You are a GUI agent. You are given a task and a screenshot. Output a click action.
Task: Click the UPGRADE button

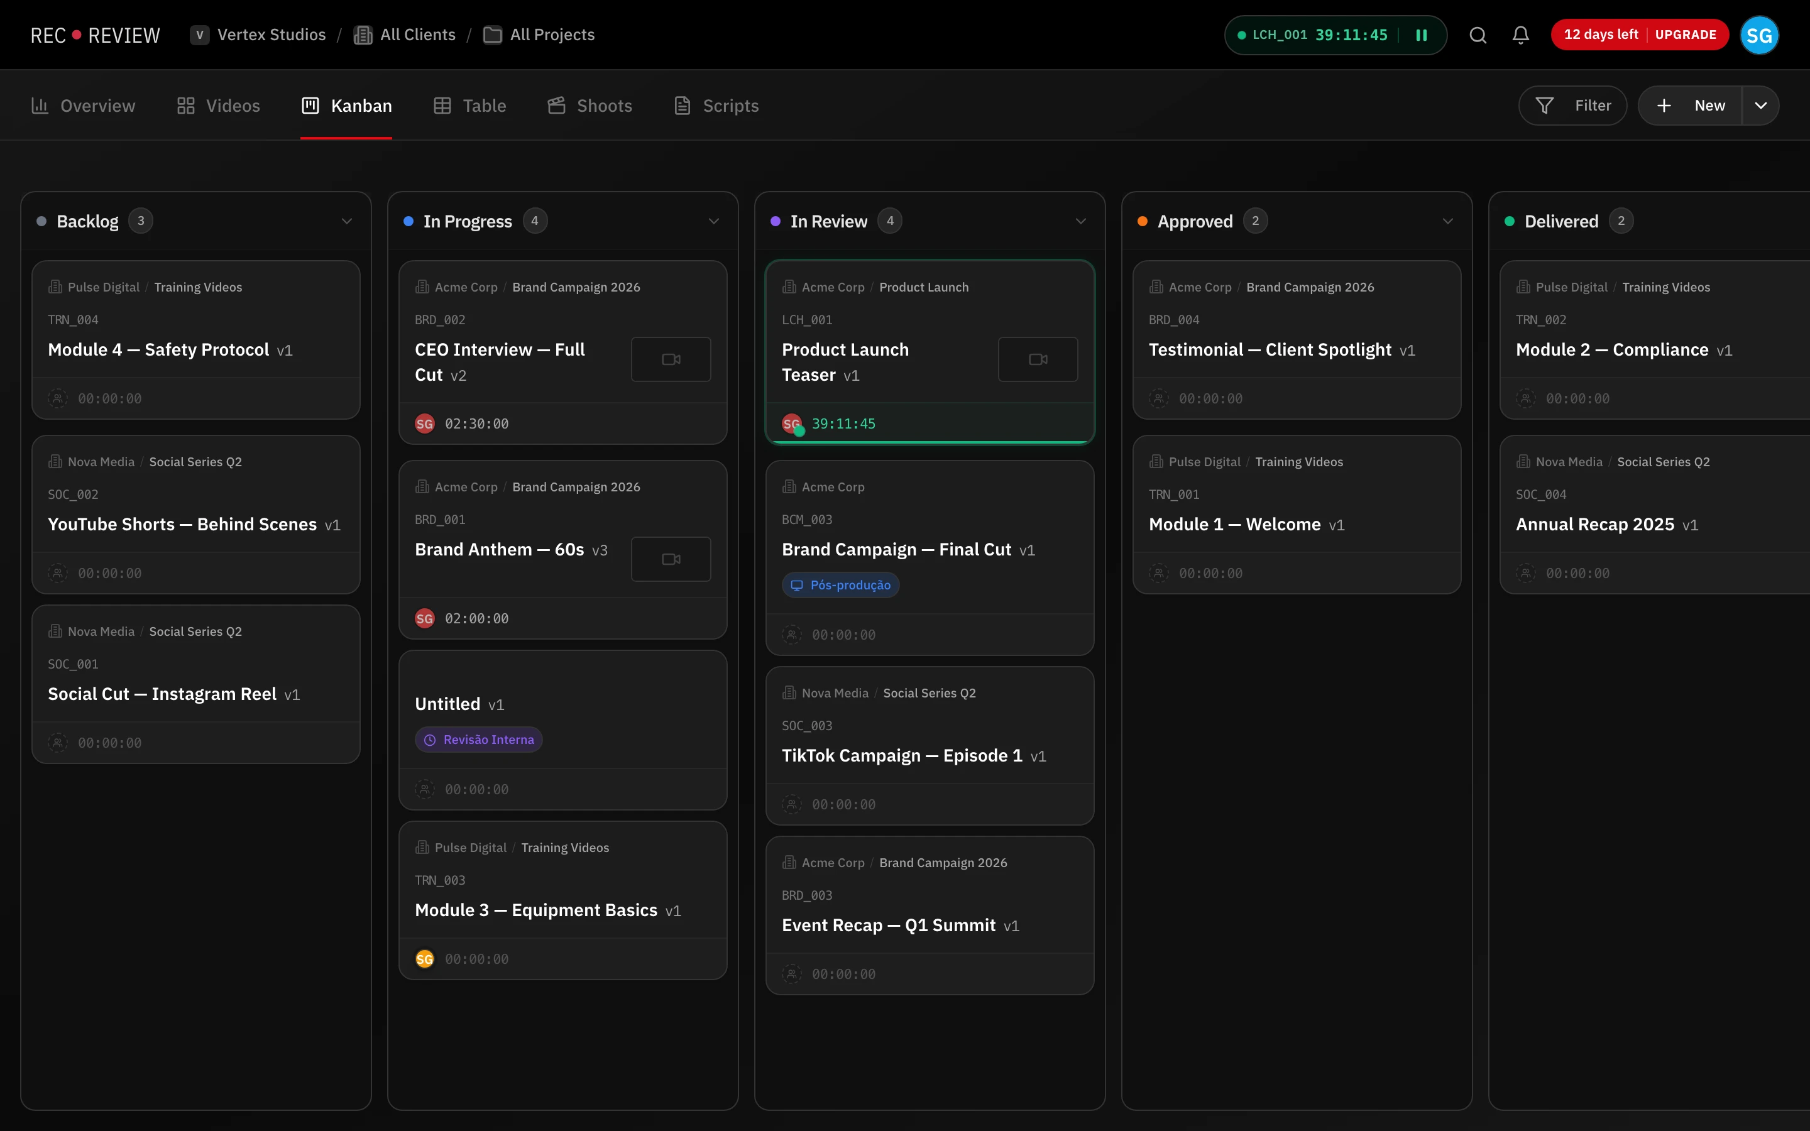click(x=1685, y=35)
